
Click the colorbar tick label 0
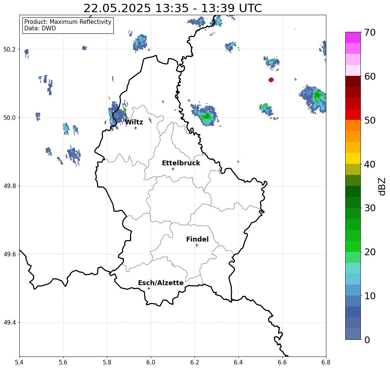pos(367,340)
